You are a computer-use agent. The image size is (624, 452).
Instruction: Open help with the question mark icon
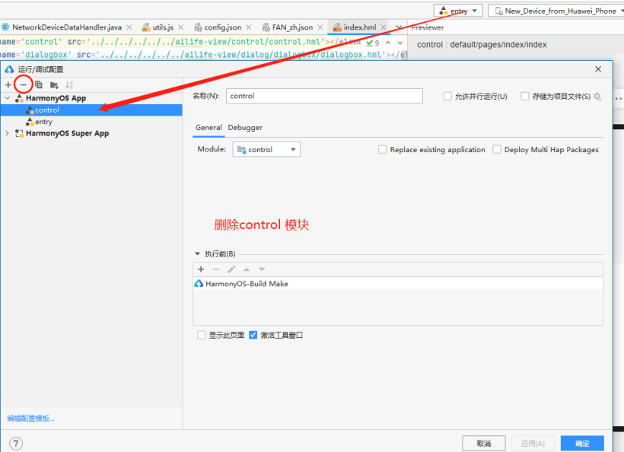point(15,443)
